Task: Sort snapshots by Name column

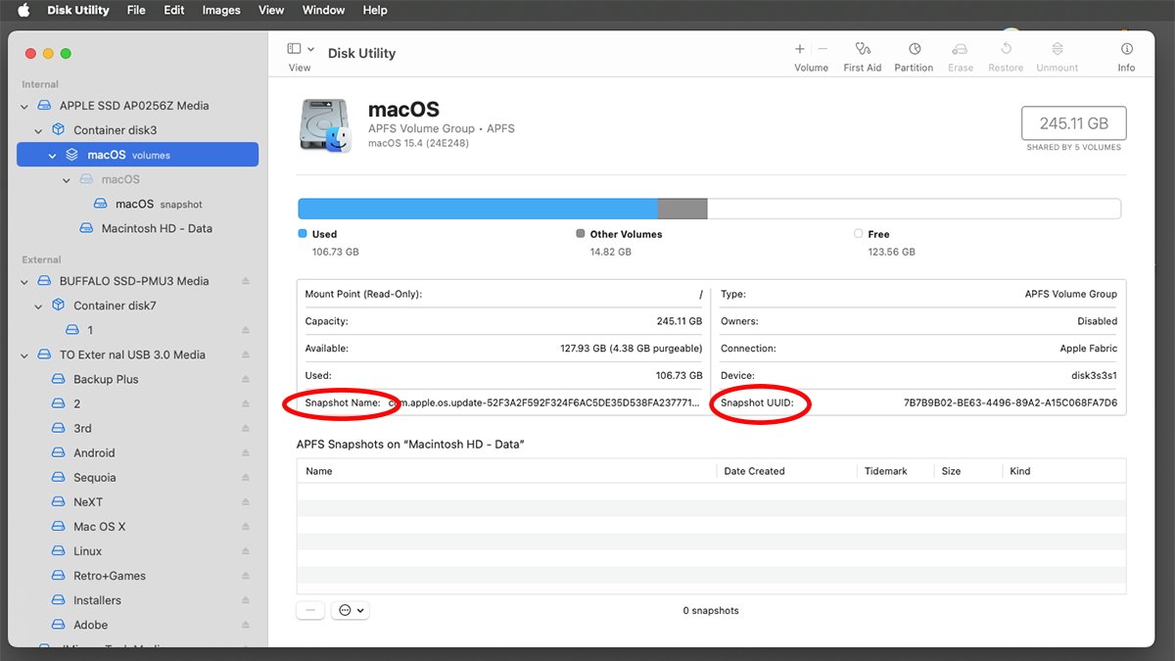Action: click(507, 471)
